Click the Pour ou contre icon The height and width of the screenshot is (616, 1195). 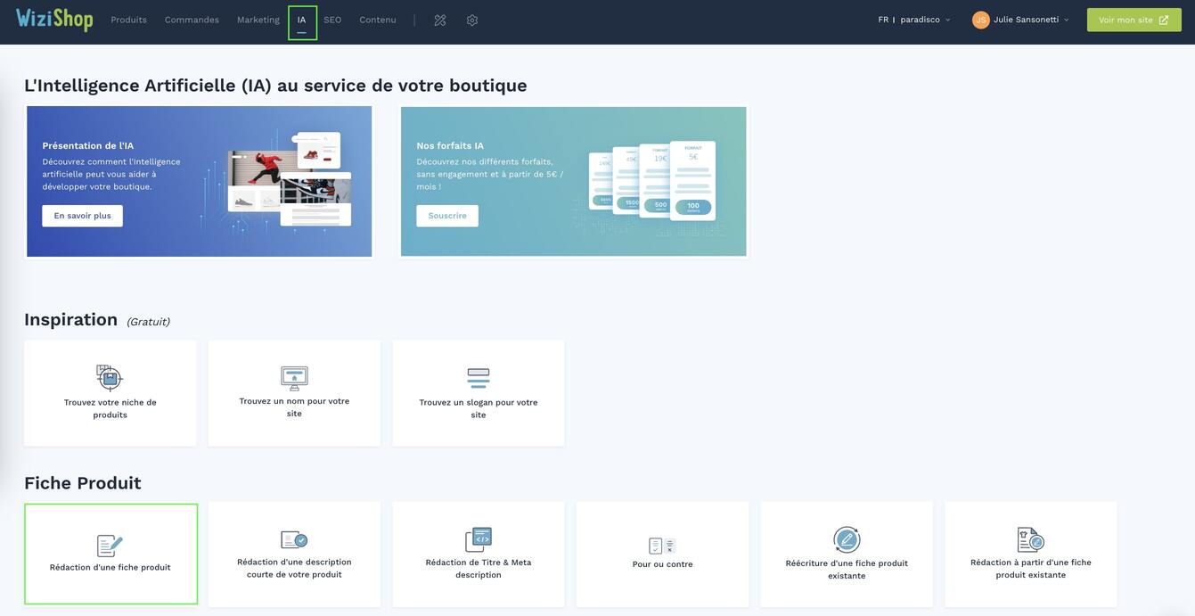pos(662,545)
